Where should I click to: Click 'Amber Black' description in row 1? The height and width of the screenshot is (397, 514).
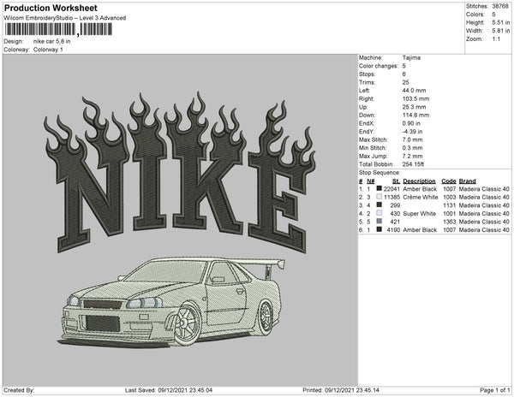click(420, 189)
